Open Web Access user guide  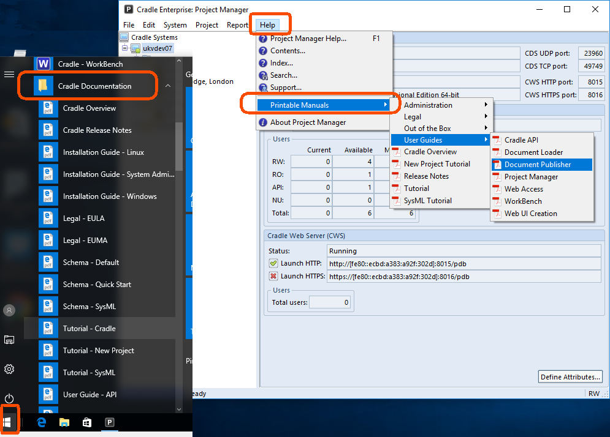point(542,189)
